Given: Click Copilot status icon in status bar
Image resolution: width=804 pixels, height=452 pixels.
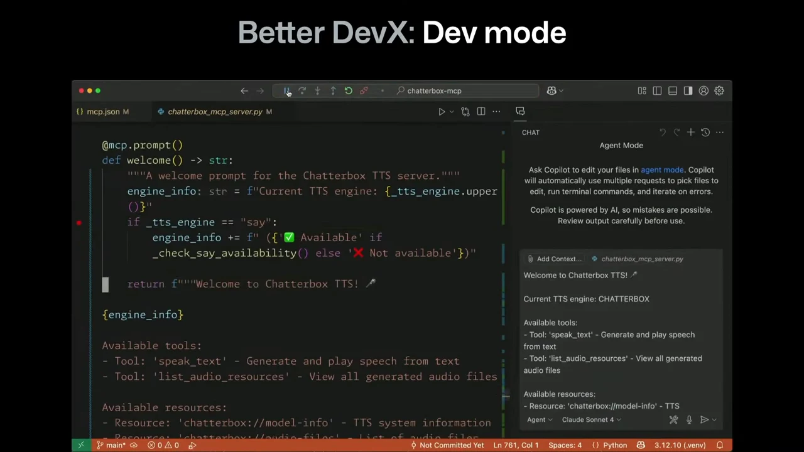Looking at the screenshot, I should [x=641, y=445].
